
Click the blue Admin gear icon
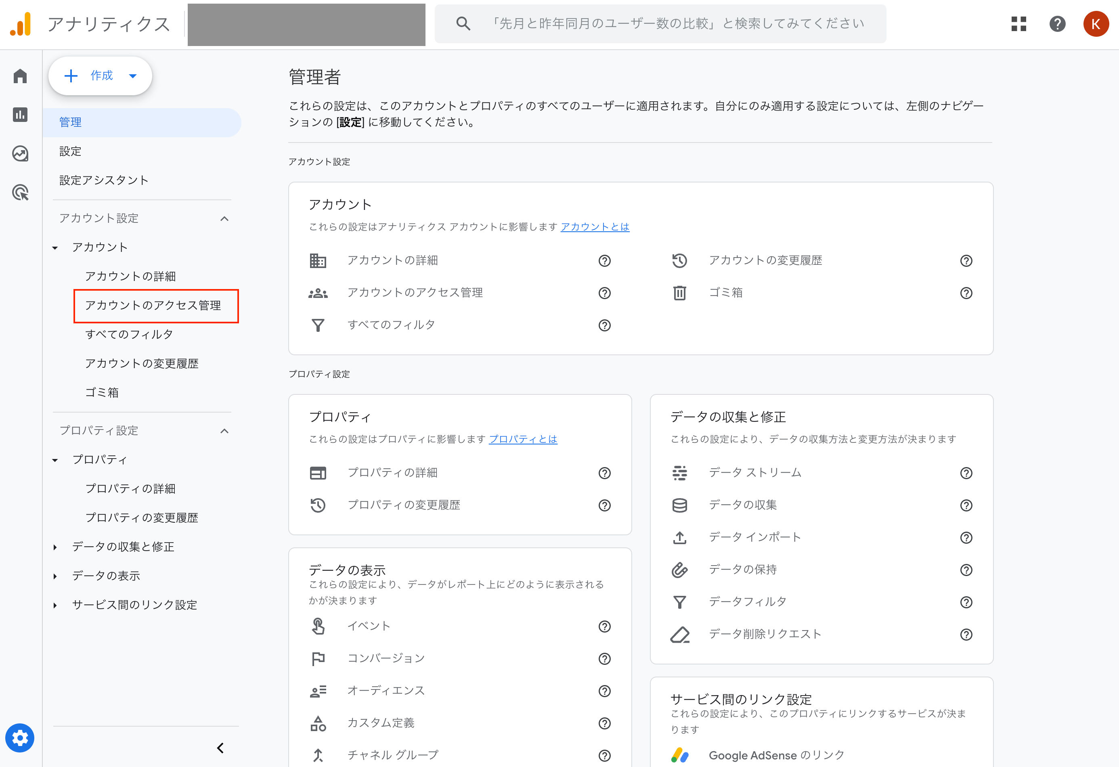click(20, 738)
